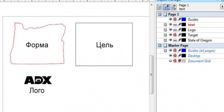224x112 pixels.
Task: Collapse the Master Page tree node
Action: click(160, 45)
